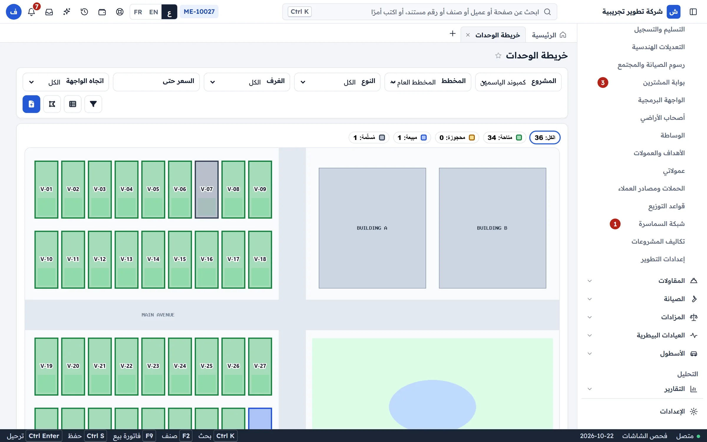This screenshot has width=707, height=442.
Task: Switch language to EN
Action: (153, 12)
